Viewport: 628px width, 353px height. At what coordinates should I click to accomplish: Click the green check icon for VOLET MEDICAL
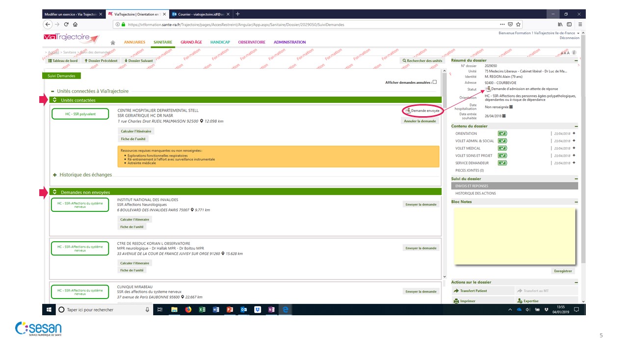click(502, 148)
